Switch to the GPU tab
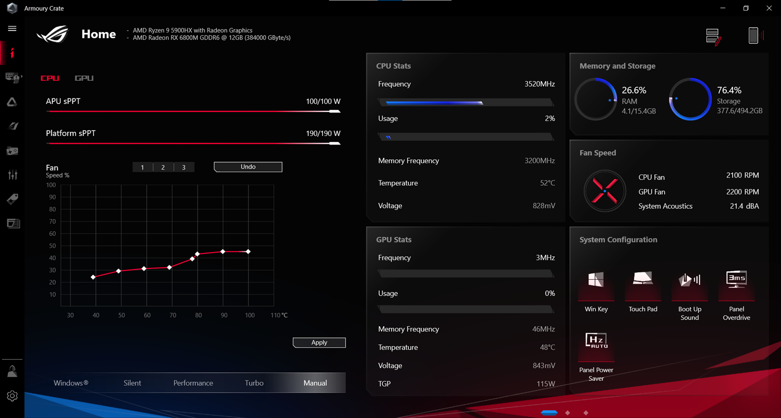 [x=84, y=78]
